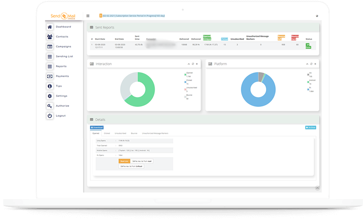
Task: Click the blue Download button
Action: [x=97, y=127]
